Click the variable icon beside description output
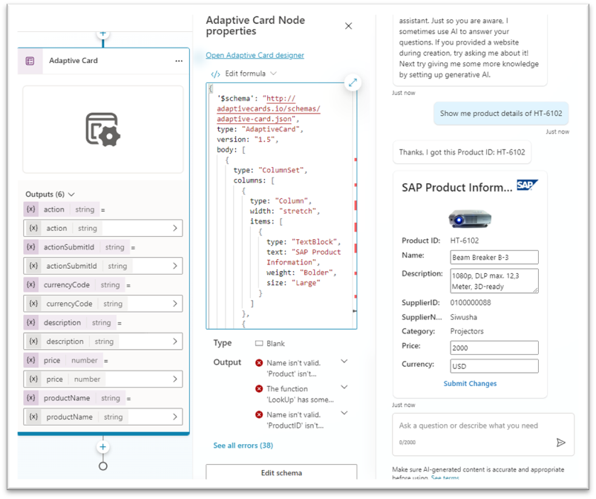The image size is (596, 499). point(30,322)
